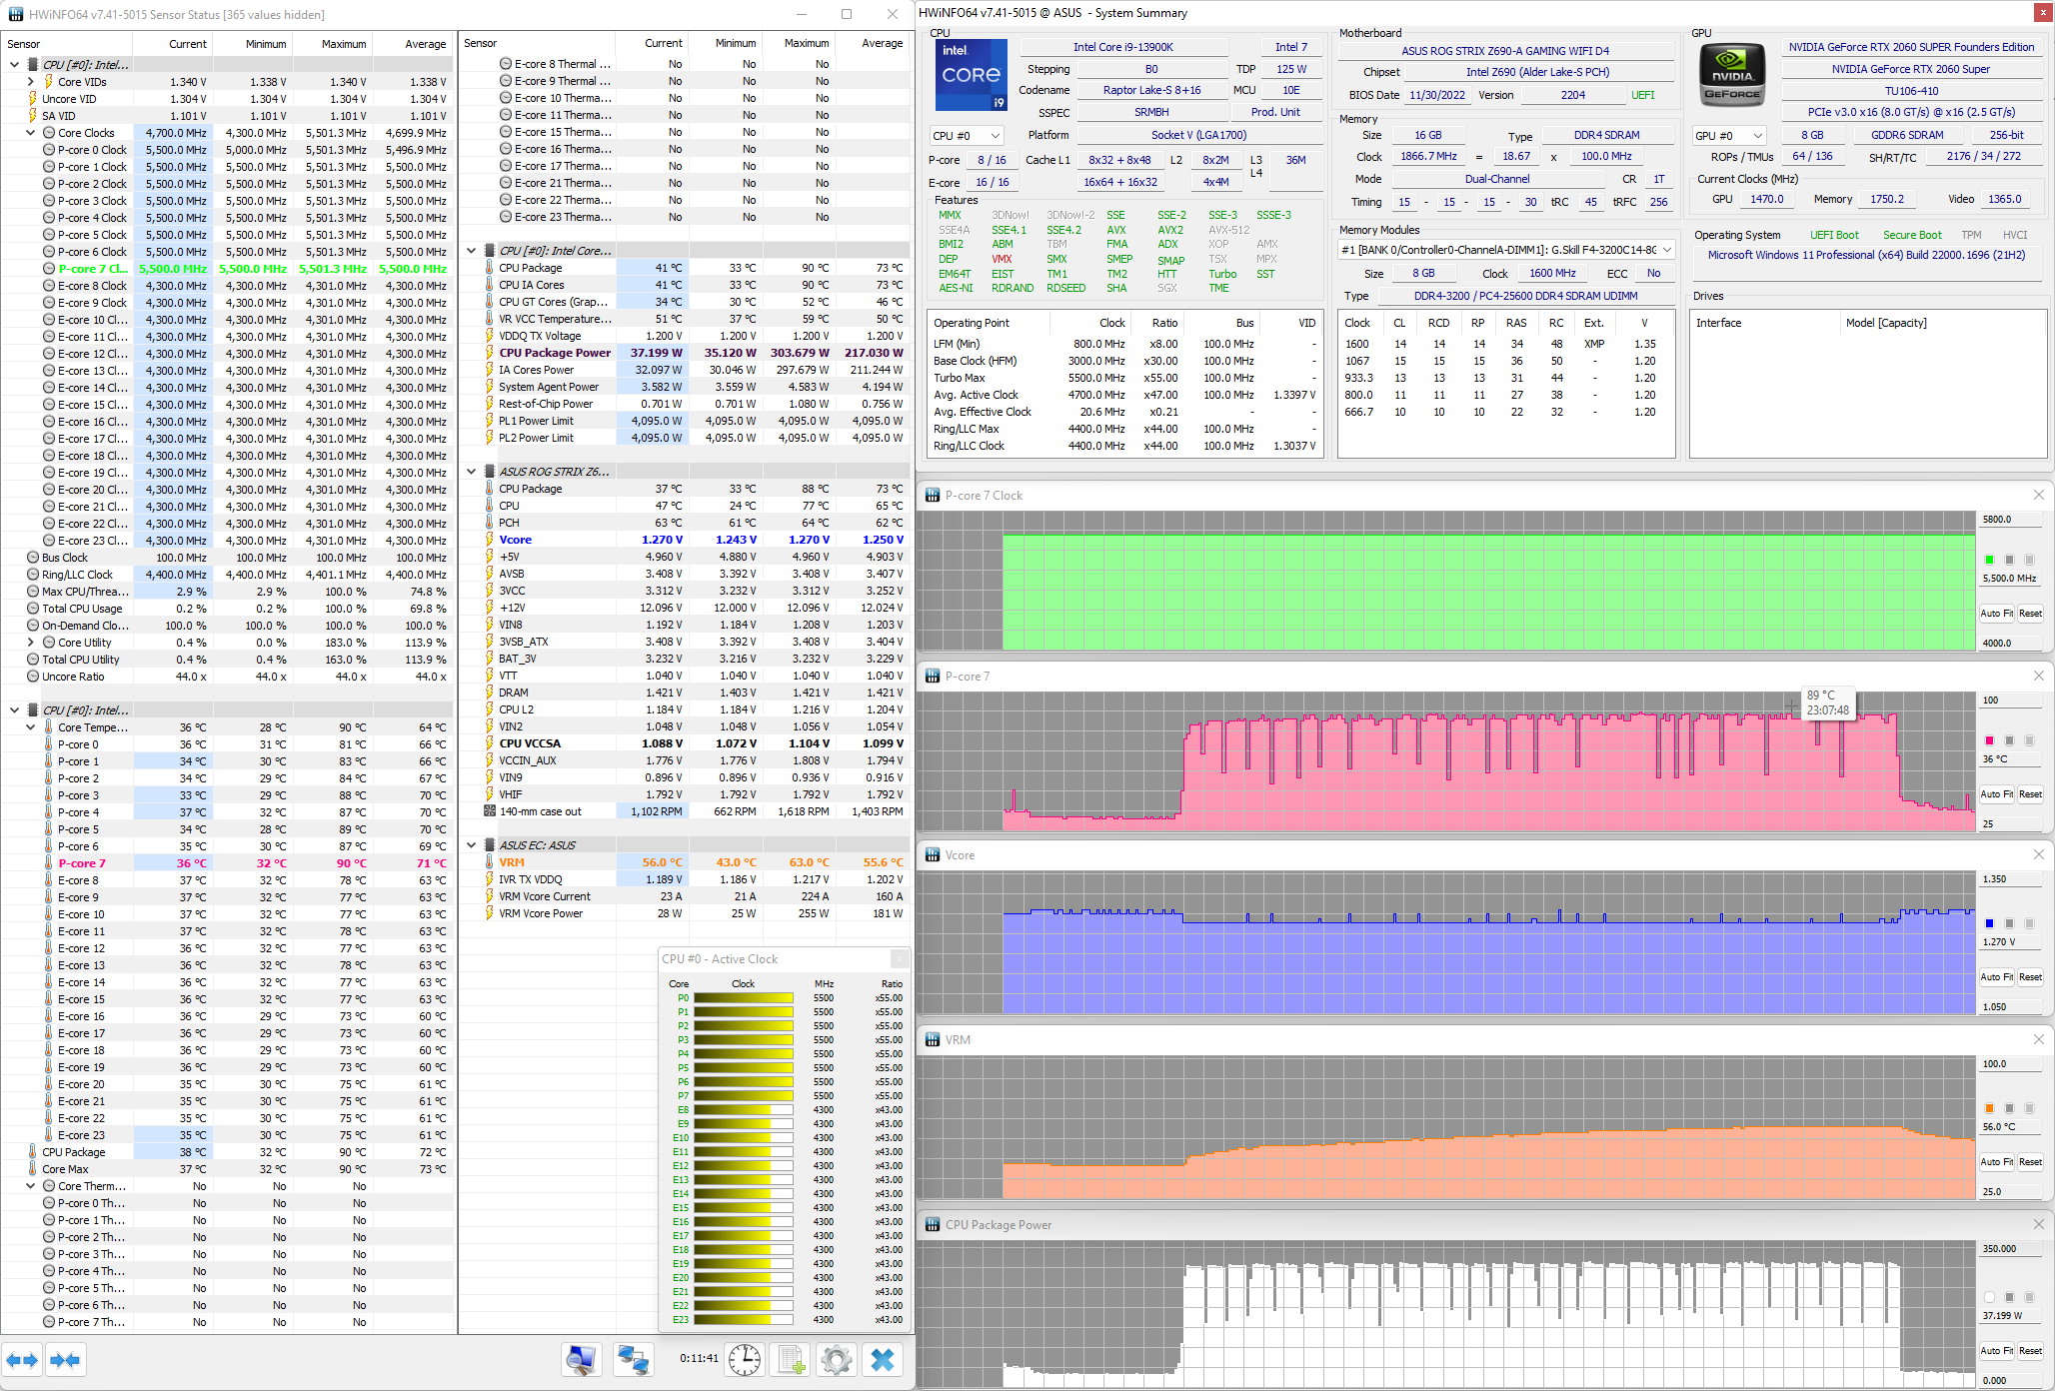Click the remote network computers icon
2055x1391 pixels.
pyautogui.click(x=634, y=1359)
